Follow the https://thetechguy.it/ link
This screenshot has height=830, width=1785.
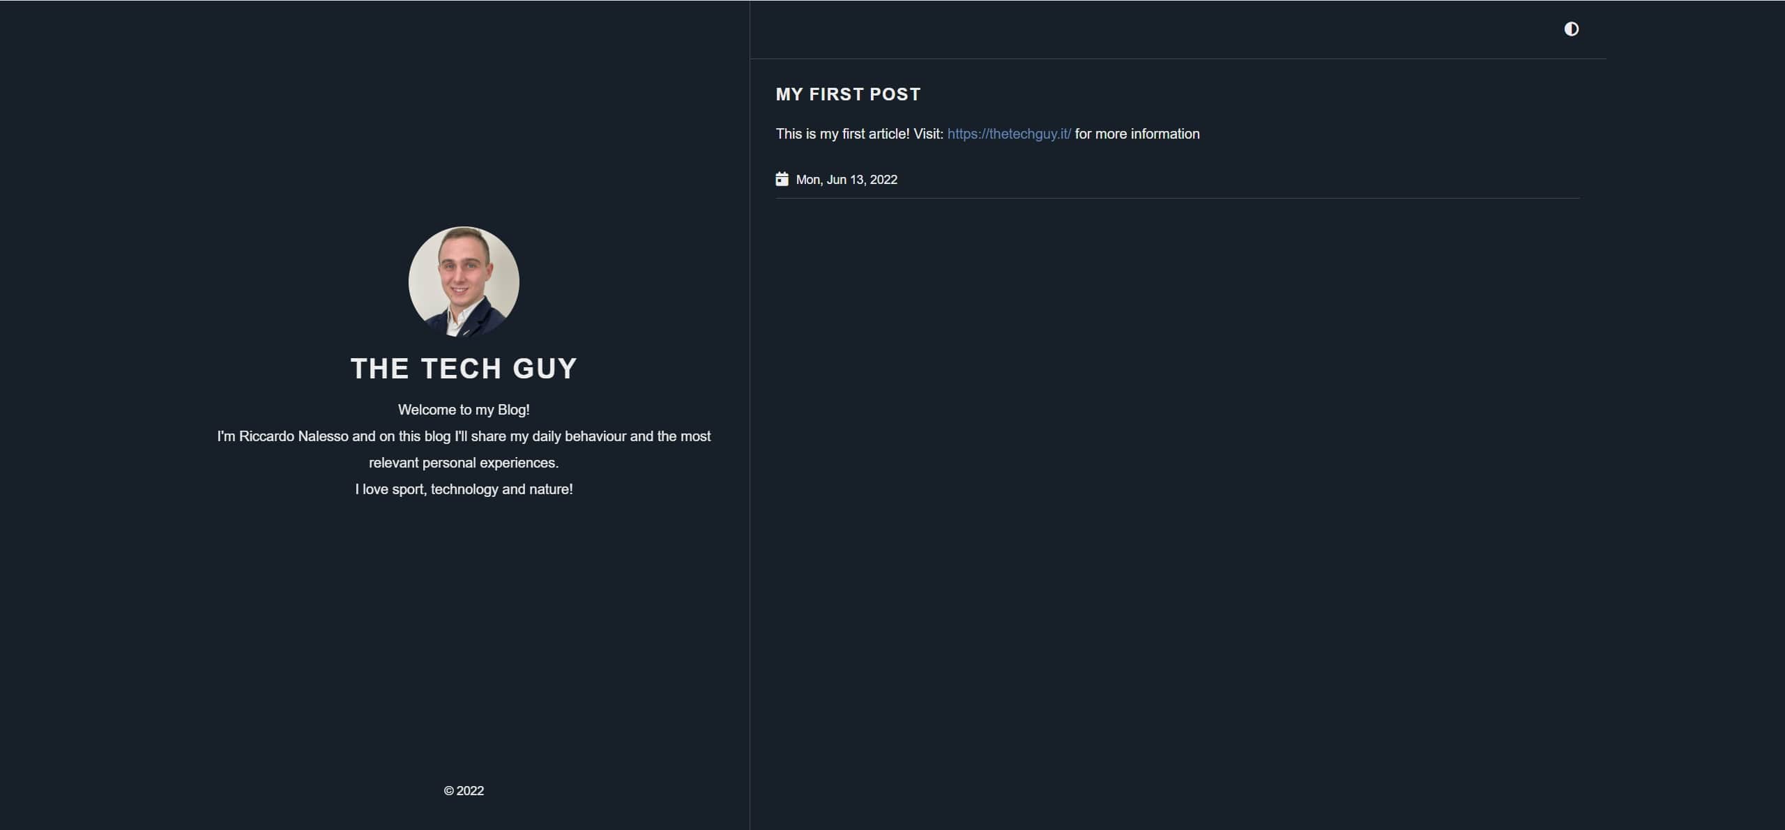pos(1009,134)
